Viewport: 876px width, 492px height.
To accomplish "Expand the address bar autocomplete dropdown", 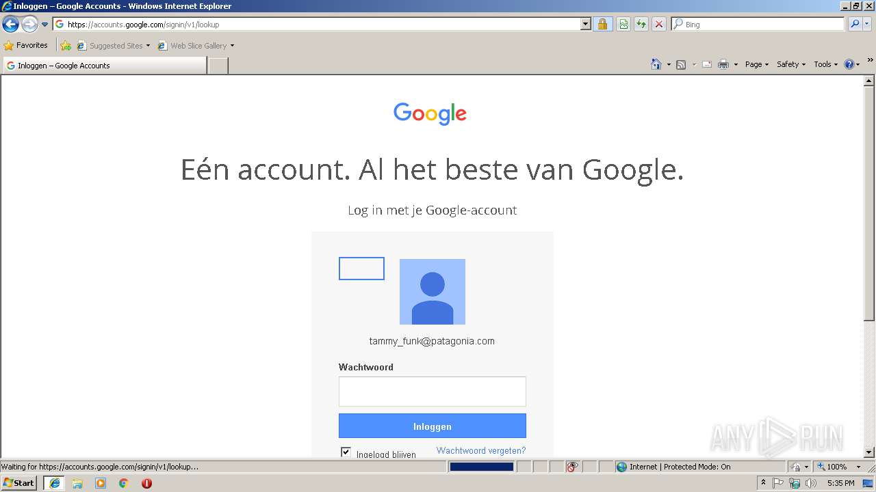I will point(586,24).
